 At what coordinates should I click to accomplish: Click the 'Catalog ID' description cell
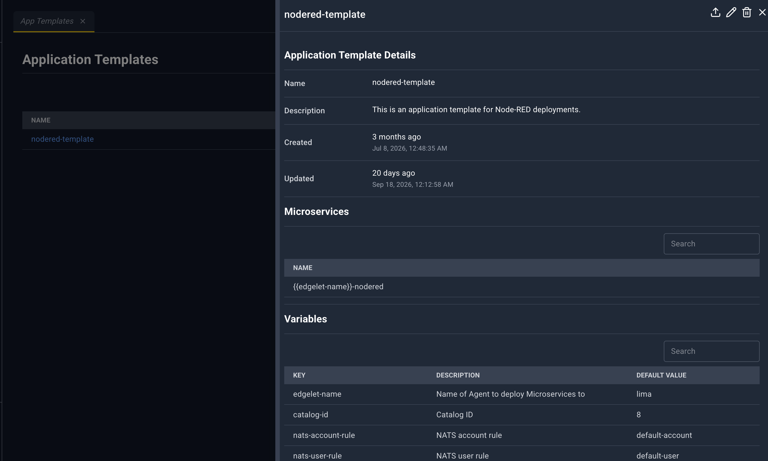click(454, 415)
